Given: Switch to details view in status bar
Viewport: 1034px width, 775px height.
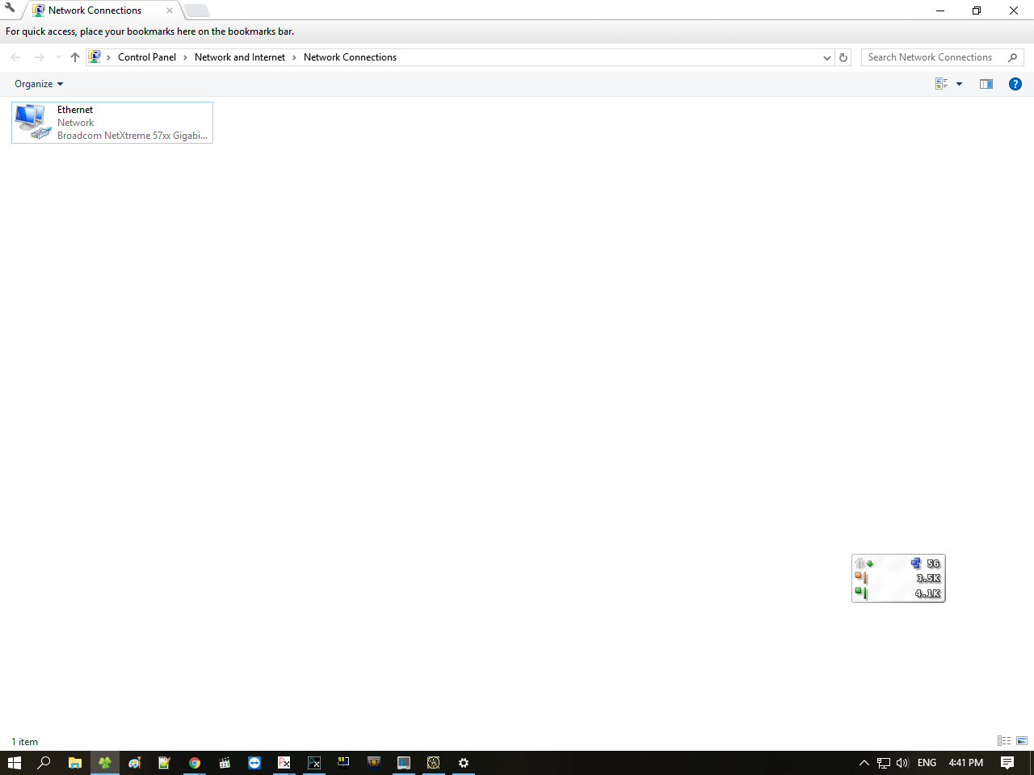Looking at the screenshot, I should click(1004, 741).
